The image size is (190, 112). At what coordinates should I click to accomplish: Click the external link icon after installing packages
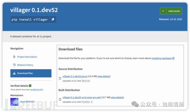(173, 58)
